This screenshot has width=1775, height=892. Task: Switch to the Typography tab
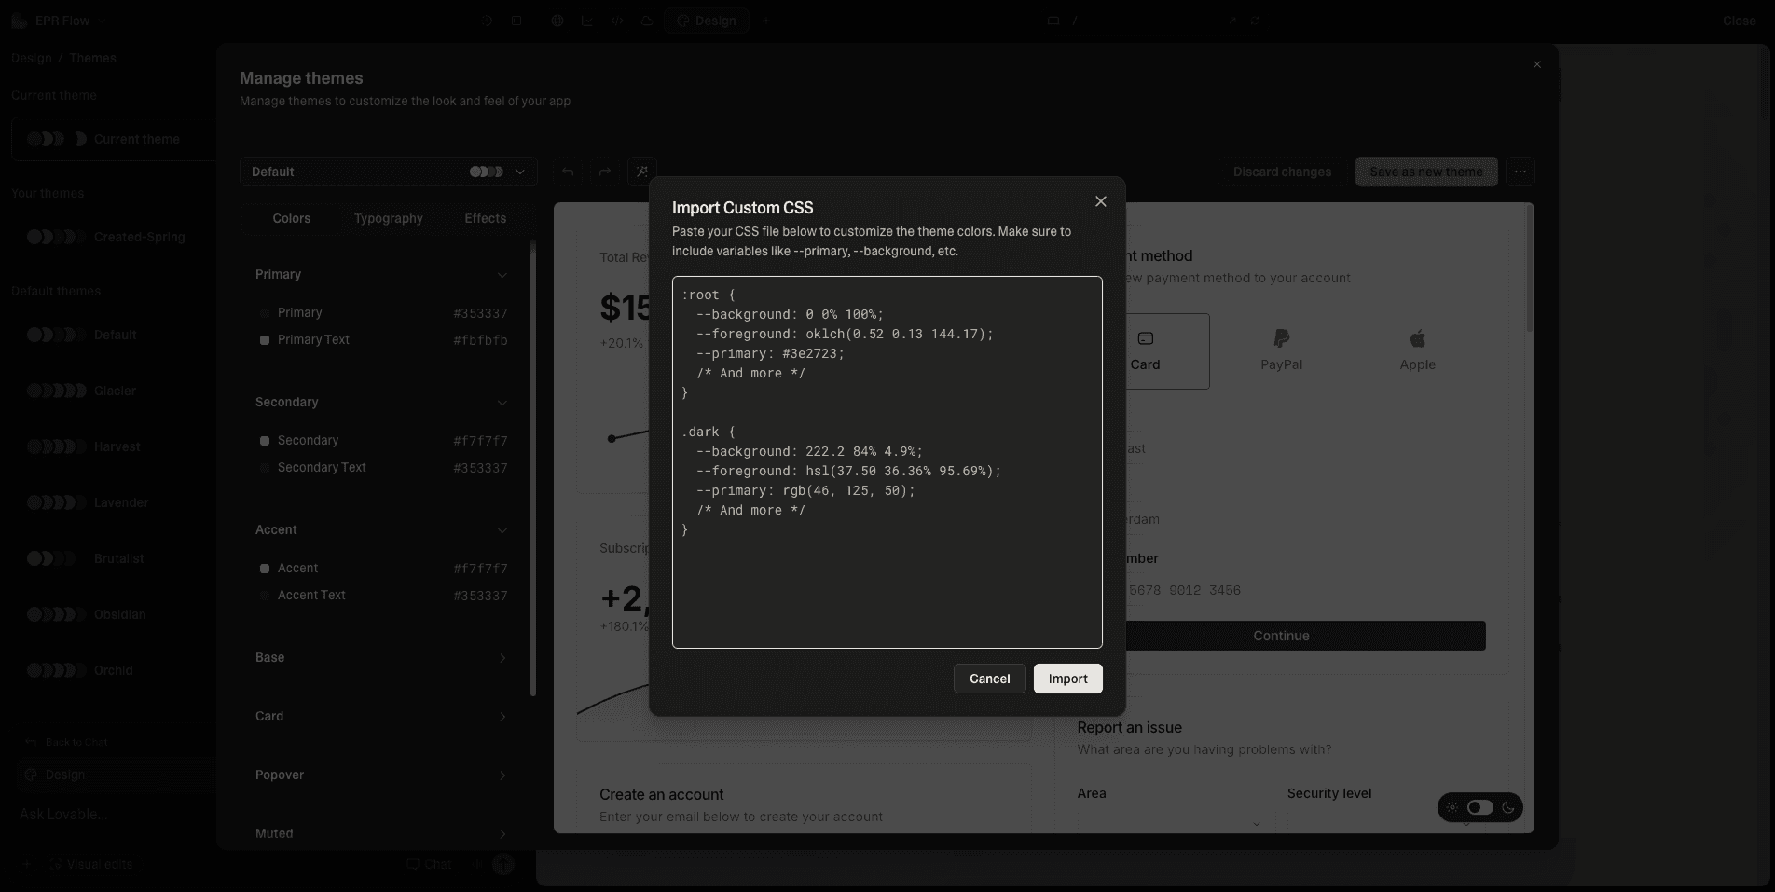388,218
